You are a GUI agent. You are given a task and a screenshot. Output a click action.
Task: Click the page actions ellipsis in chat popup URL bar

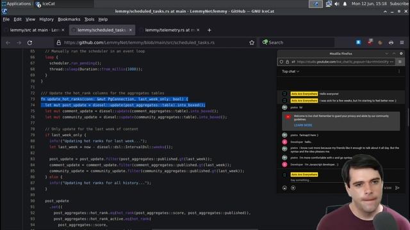(x=391, y=62)
